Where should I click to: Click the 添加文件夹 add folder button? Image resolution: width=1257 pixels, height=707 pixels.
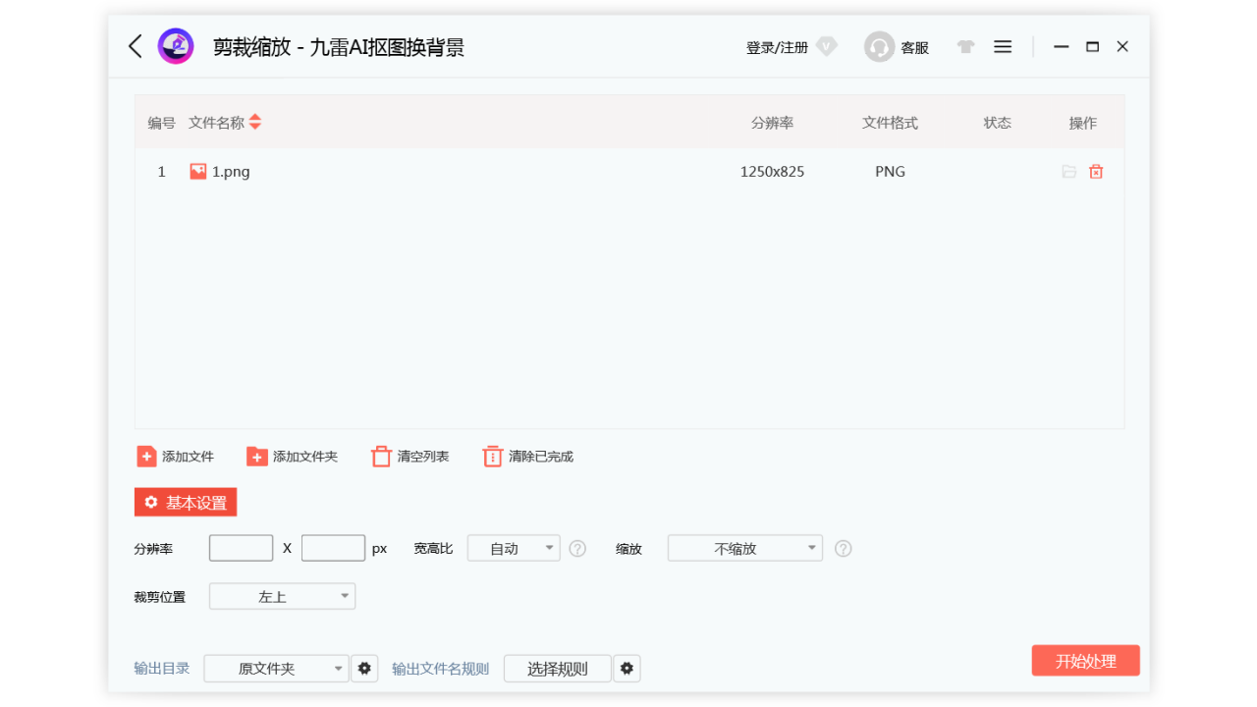click(x=292, y=457)
